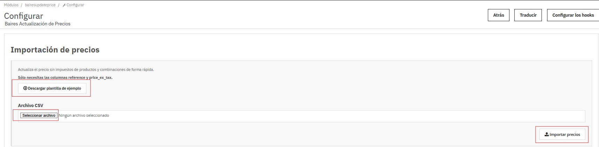Open the Traducir option
This screenshot has width=599, height=147.
pos(528,15)
